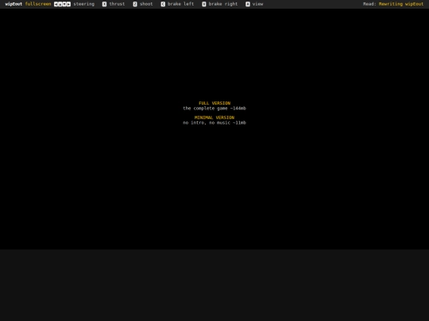Click 'the complete game ~144mb' text
The image size is (429, 321).
[x=214, y=109]
